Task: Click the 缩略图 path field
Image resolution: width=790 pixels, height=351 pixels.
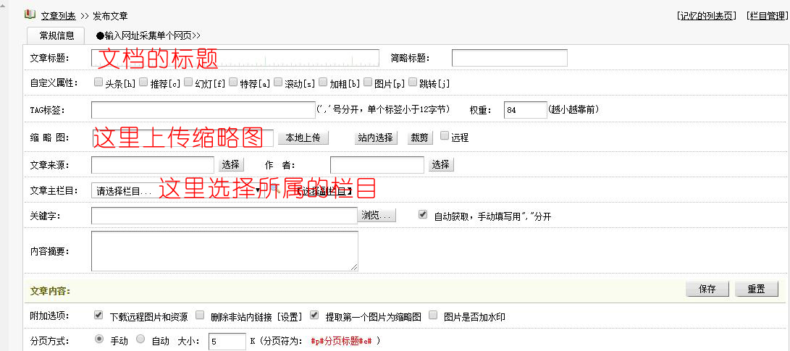Action: click(x=182, y=138)
